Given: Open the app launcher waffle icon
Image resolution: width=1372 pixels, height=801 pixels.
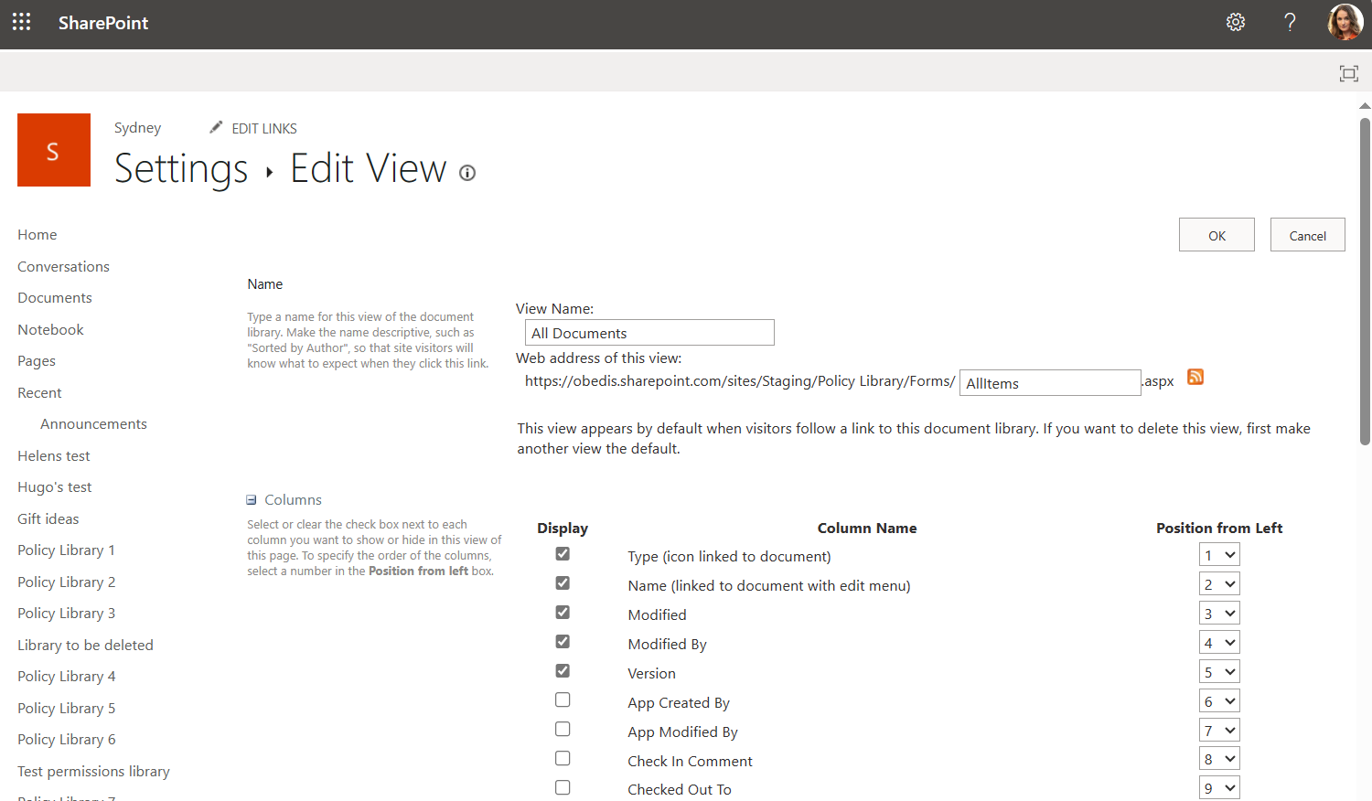Looking at the screenshot, I should pos(22,22).
